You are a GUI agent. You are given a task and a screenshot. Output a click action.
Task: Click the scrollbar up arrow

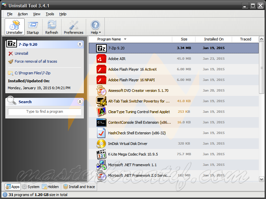coord(261,39)
